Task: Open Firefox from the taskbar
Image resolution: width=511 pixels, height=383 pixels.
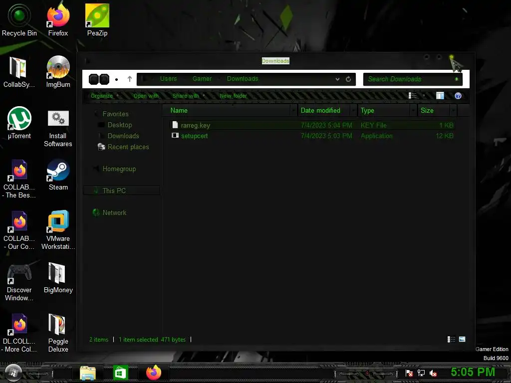Action: pyautogui.click(x=154, y=372)
